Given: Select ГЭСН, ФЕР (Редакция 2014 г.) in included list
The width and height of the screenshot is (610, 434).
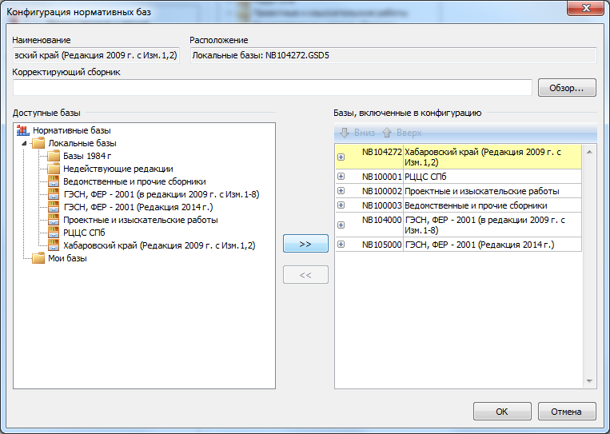Looking at the screenshot, I should pos(480,245).
